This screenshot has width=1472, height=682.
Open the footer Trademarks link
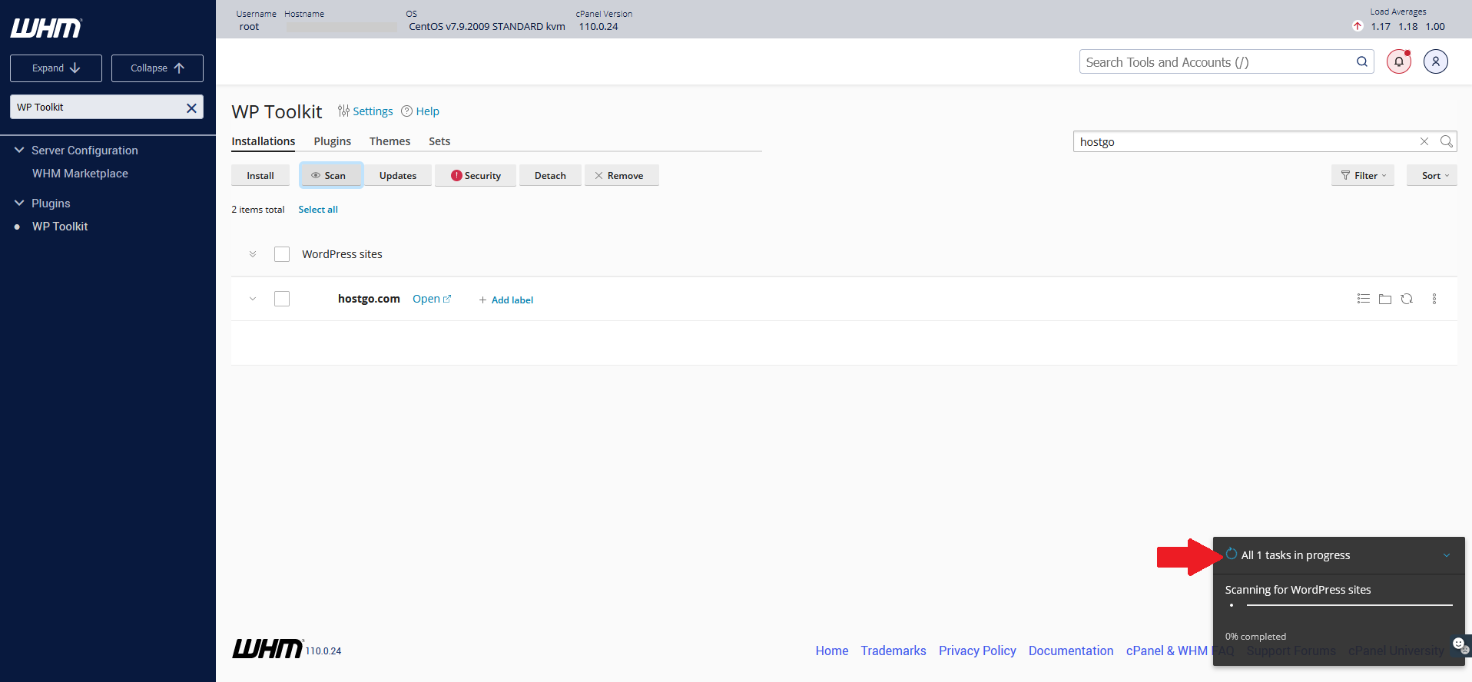[x=893, y=651]
